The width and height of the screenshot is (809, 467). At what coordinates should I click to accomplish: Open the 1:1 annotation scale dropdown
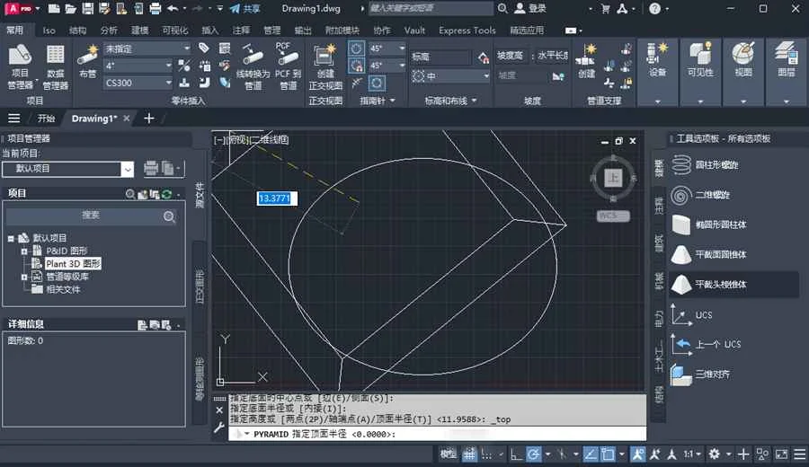(x=692, y=454)
